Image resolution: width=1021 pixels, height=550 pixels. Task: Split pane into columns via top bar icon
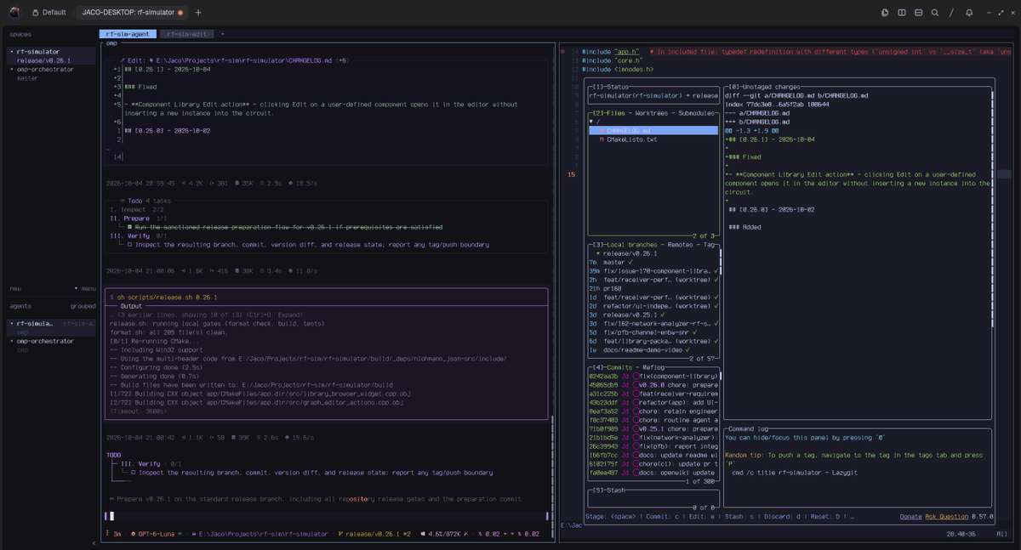[902, 13]
